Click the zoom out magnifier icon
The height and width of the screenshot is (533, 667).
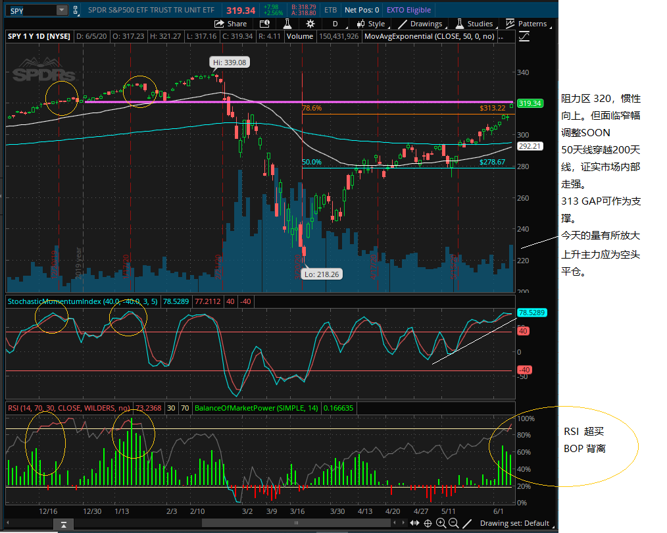(453, 523)
